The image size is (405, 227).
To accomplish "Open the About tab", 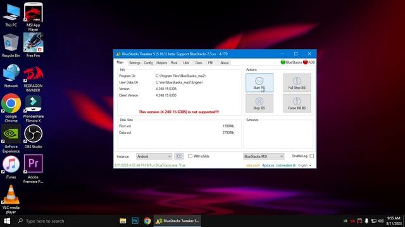I will [x=225, y=63].
